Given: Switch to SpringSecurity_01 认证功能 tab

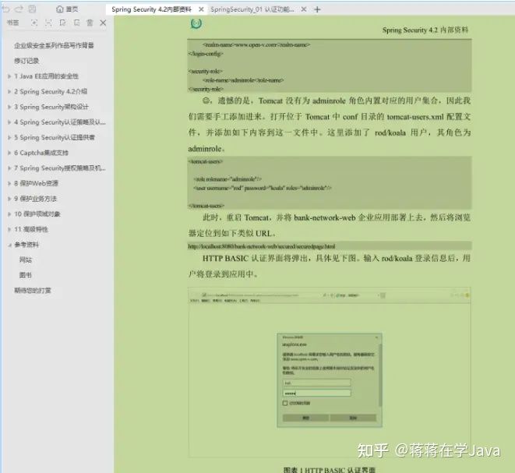Looking at the screenshot, I should click(x=252, y=9).
